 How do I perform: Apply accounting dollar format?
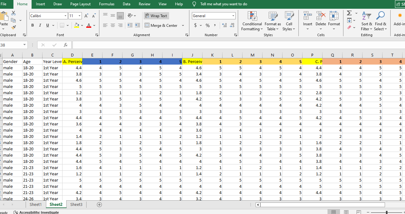pos(196,25)
